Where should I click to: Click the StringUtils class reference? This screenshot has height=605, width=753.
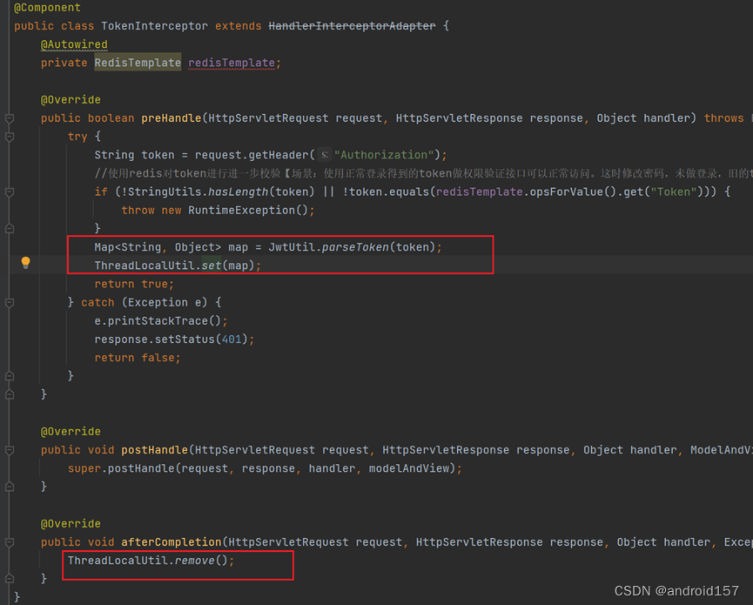point(165,192)
